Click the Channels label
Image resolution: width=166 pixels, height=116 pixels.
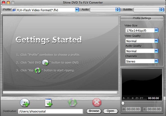[x=131, y=56]
